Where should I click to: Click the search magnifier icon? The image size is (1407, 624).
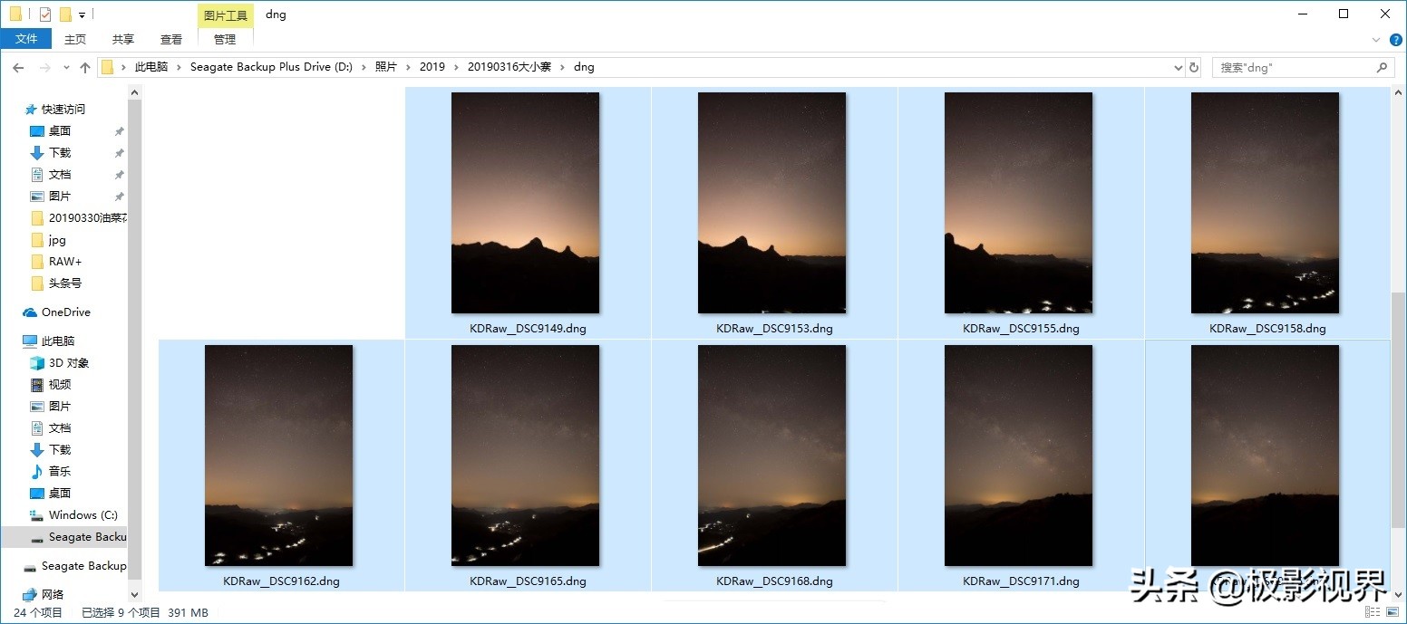click(1382, 67)
